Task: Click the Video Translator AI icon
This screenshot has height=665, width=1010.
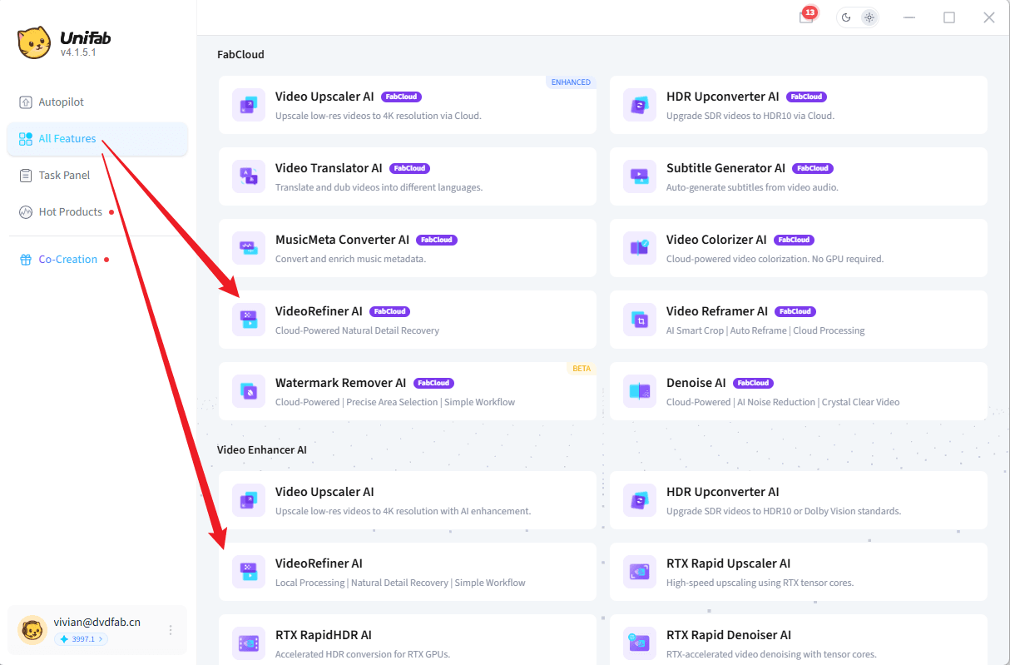Action: (249, 176)
